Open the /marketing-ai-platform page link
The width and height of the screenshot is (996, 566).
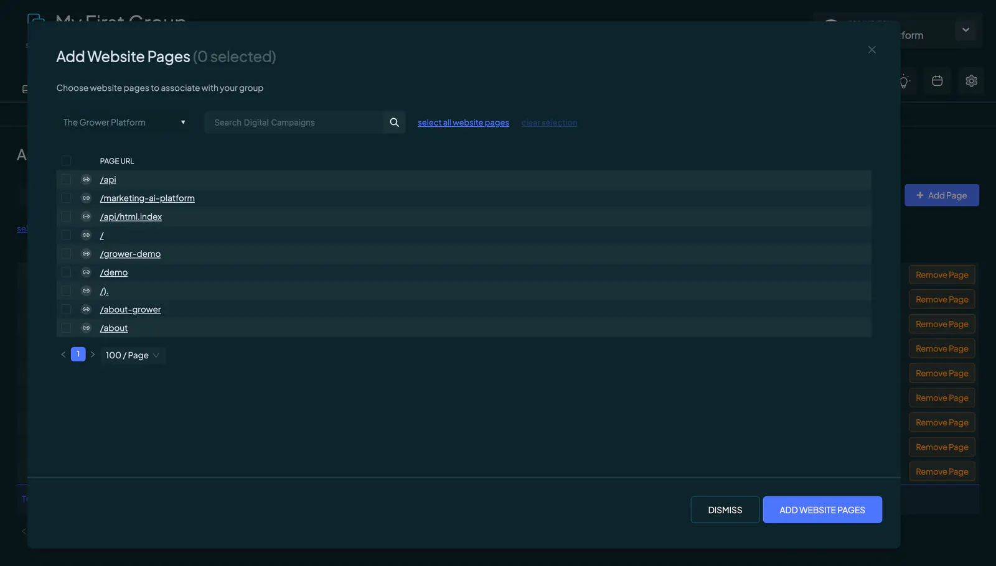pos(148,198)
